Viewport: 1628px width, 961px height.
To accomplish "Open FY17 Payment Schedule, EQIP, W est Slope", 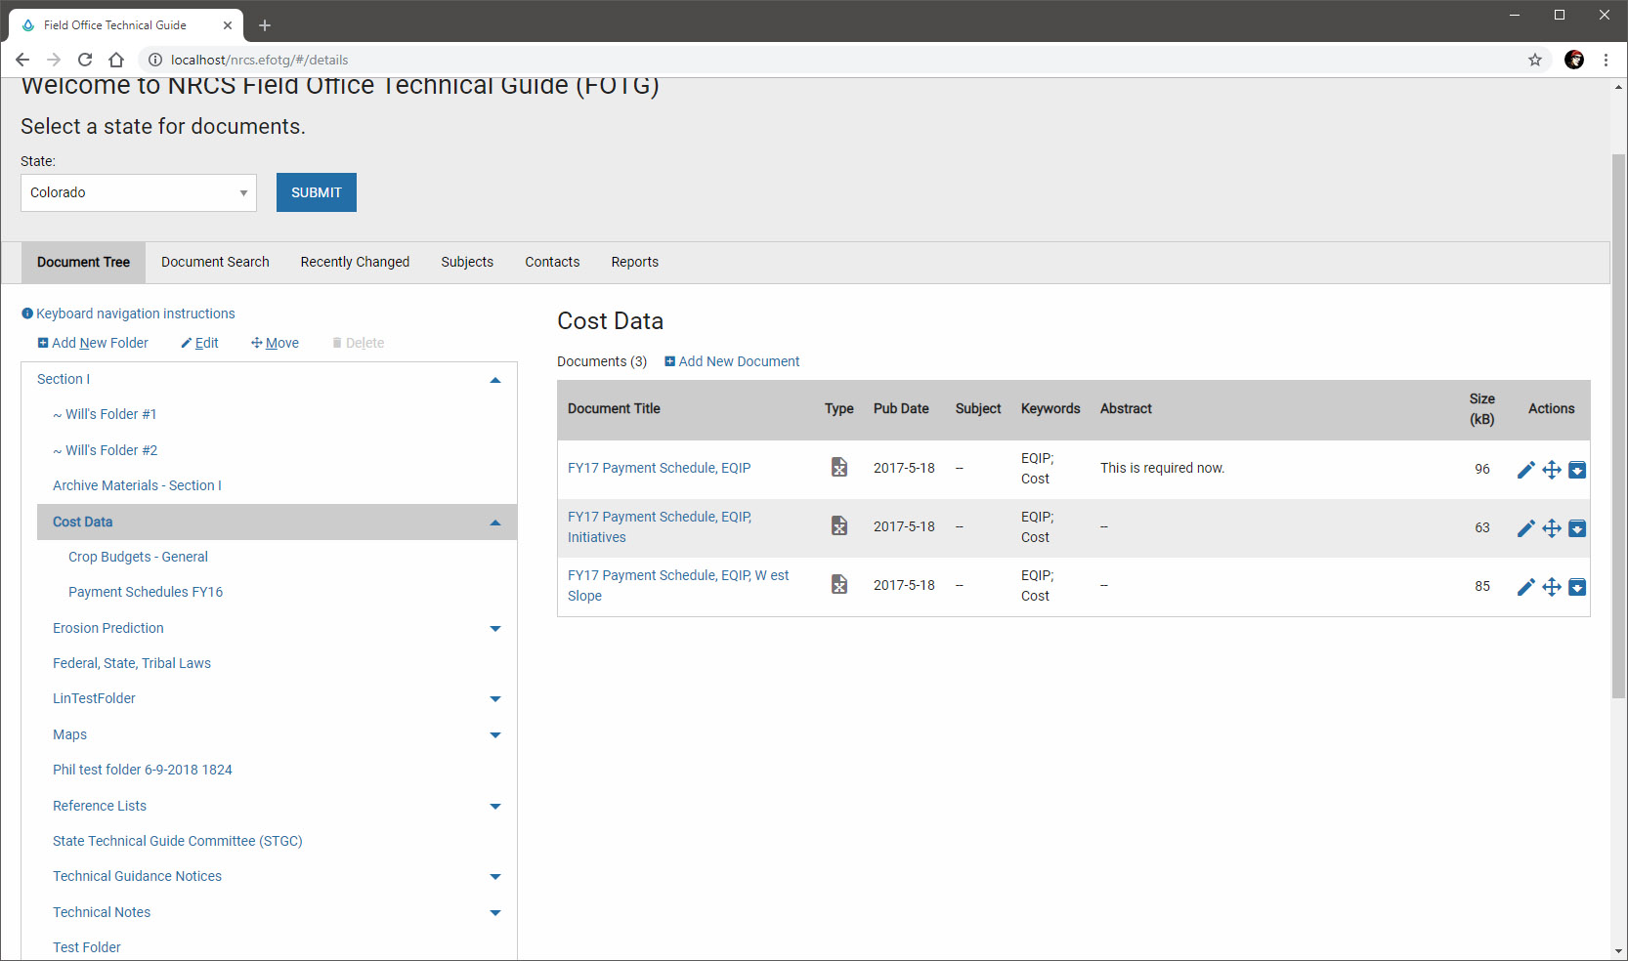I will point(678,585).
